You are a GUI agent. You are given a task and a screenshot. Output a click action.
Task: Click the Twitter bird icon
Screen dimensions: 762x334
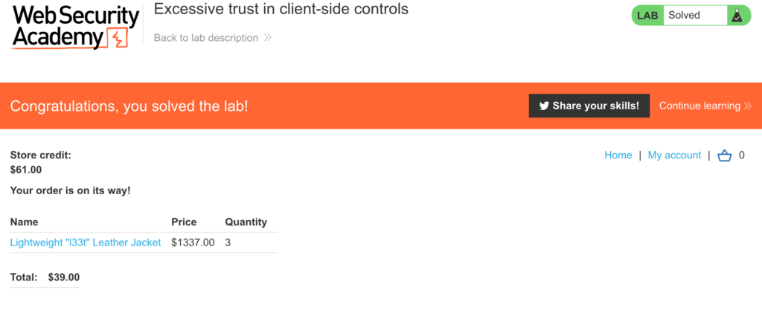click(544, 106)
